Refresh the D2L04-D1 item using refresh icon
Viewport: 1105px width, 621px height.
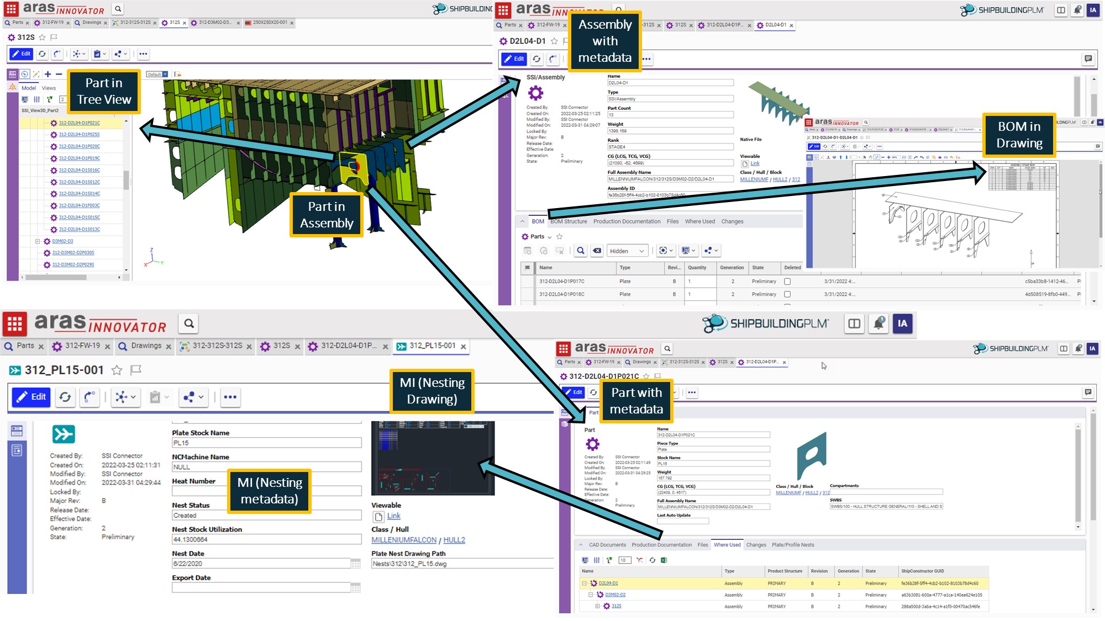coord(535,59)
